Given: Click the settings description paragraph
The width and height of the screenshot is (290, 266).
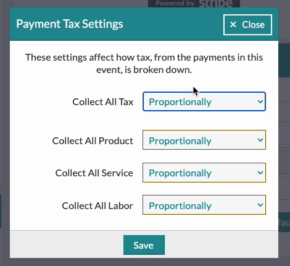Looking at the screenshot, I should [144, 64].
